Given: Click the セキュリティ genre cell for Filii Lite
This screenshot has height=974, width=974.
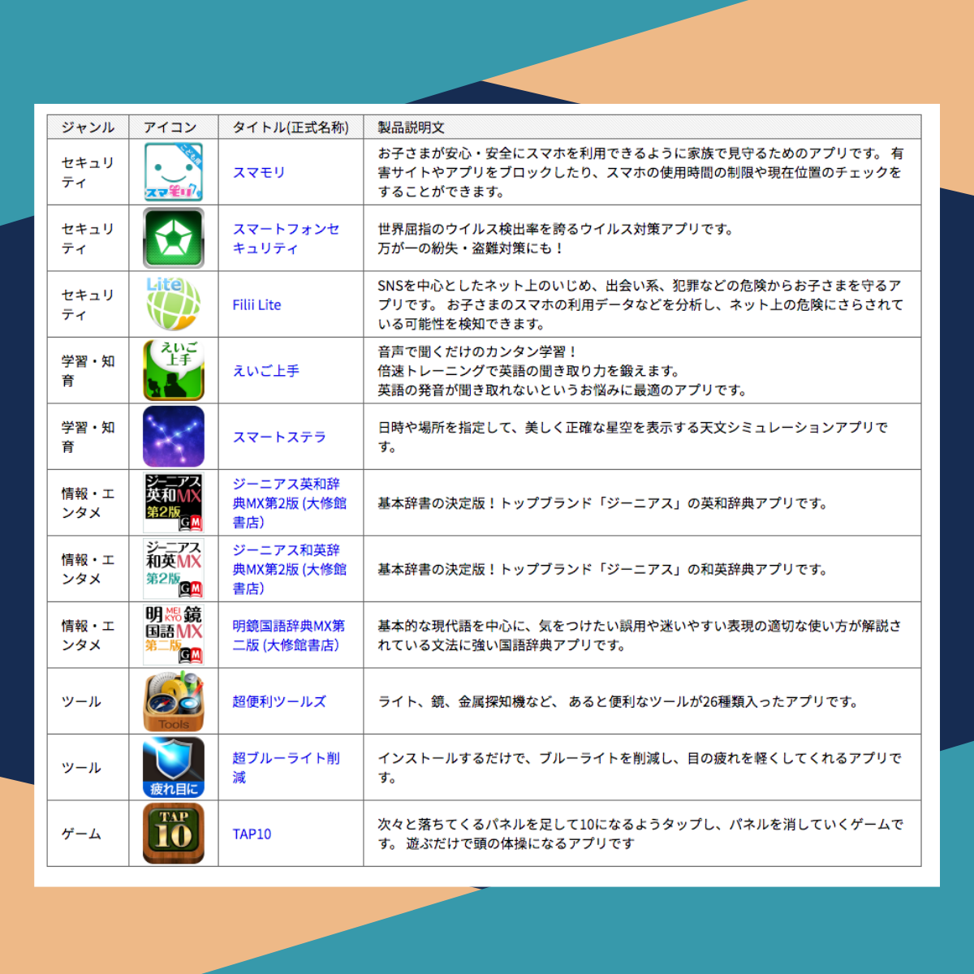Looking at the screenshot, I should coord(88,304).
